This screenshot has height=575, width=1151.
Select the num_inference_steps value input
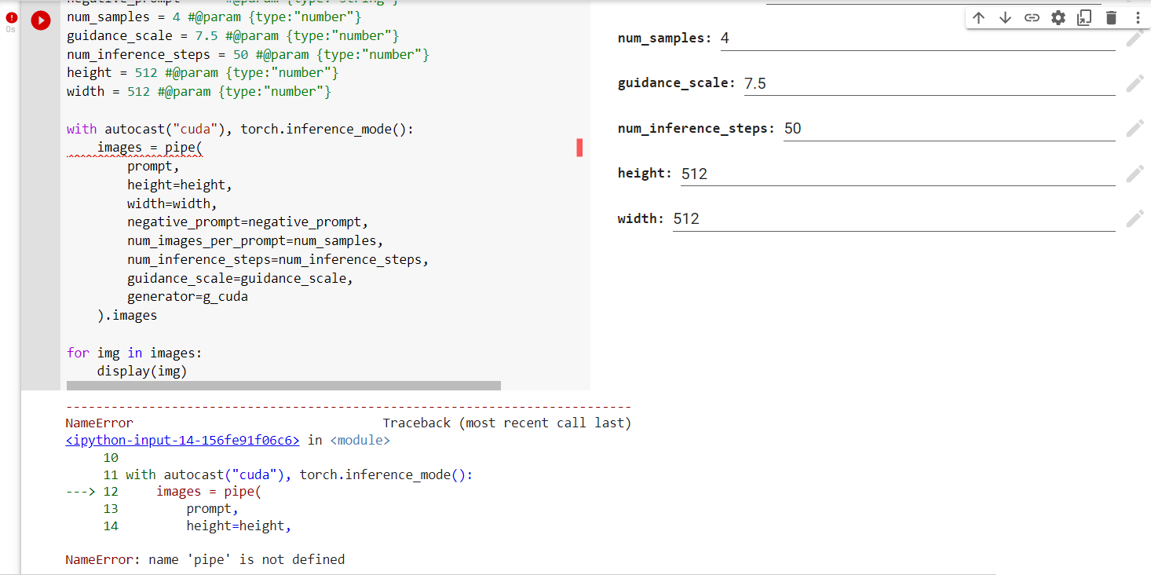tap(942, 128)
